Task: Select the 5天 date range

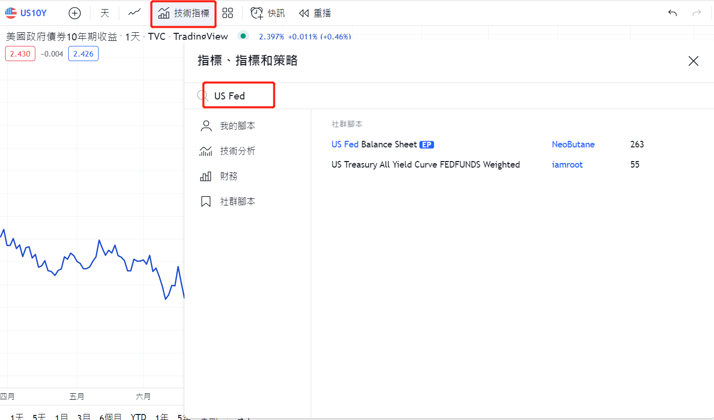Action: point(39,416)
